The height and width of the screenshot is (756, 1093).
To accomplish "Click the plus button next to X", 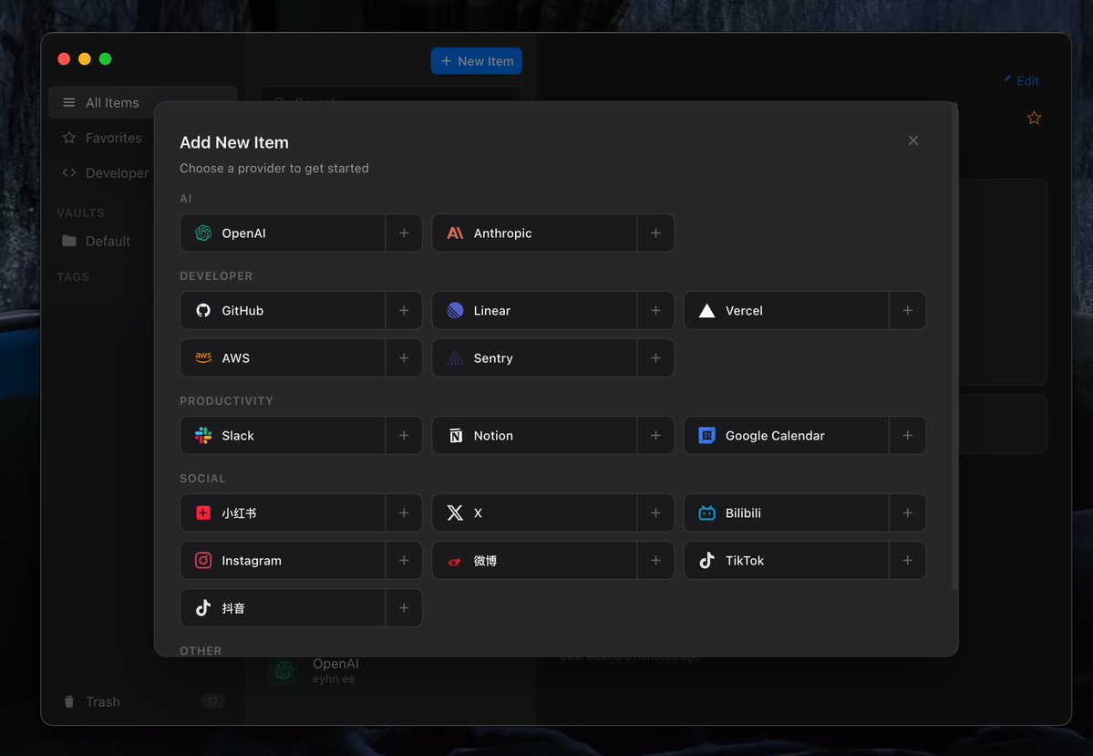I will pos(655,513).
